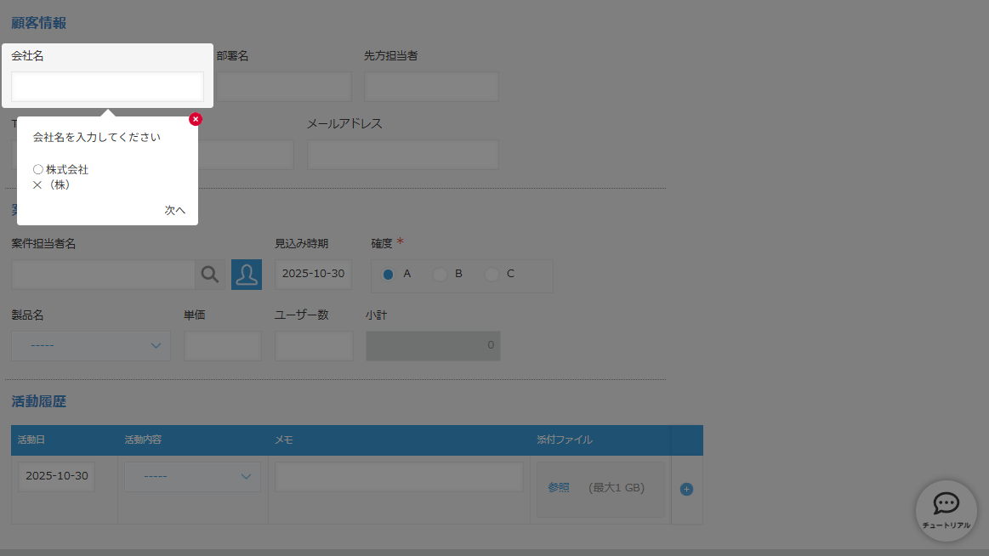Click the ユーザー数 input field
Screen dimensions: 989x556
coord(314,346)
